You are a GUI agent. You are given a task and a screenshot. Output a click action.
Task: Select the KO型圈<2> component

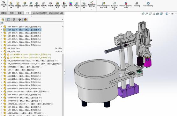point(22,79)
